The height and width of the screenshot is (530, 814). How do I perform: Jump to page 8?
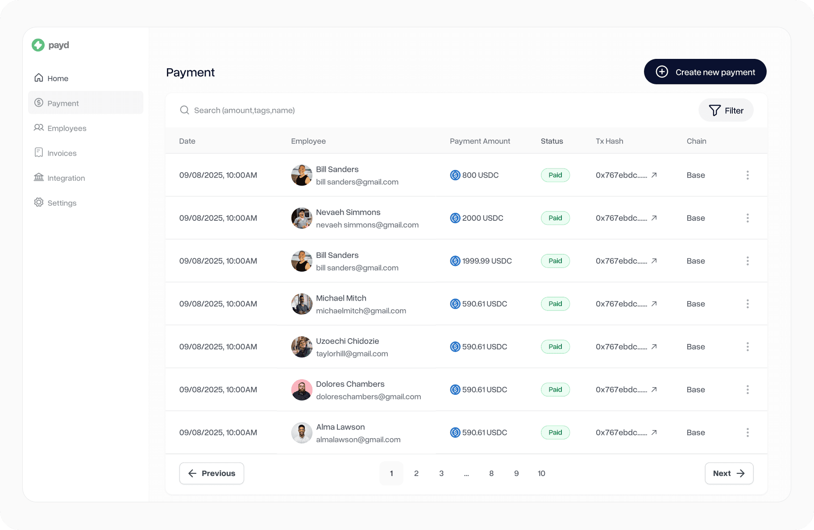(491, 473)
